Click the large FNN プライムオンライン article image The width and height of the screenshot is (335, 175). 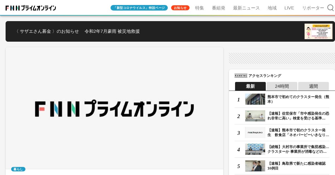114,108
